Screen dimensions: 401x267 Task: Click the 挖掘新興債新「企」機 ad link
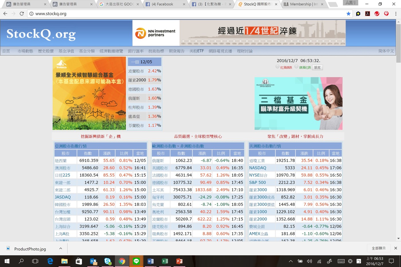[x=101, y=137]
